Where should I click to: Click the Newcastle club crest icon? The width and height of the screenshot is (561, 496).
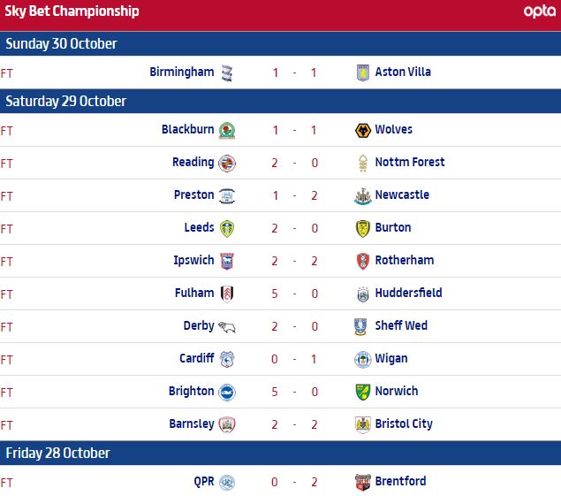tap(360, 195)
